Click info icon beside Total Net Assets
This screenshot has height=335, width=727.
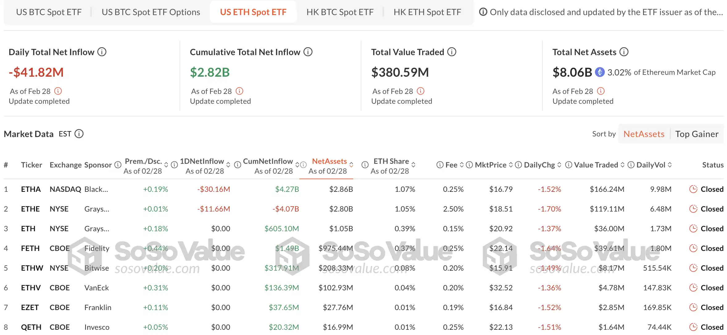click(624, 52)
